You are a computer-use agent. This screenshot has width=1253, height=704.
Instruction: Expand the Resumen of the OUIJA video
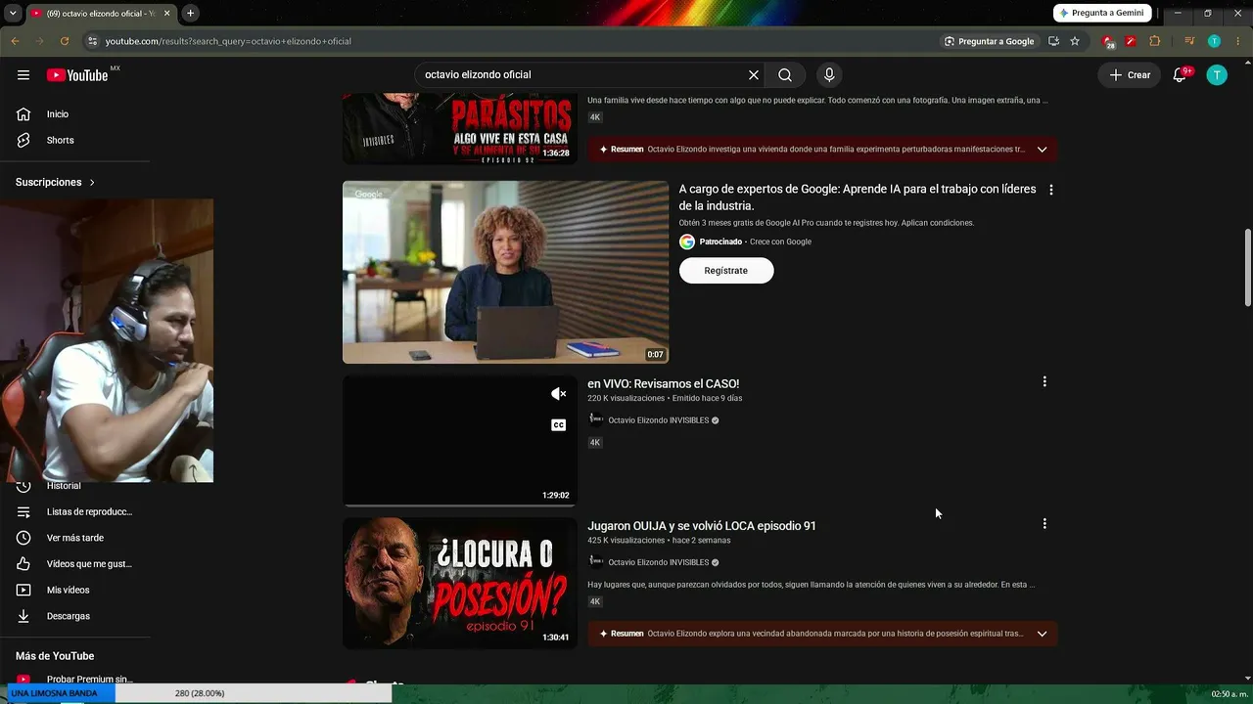click(x=1042, y=634)
